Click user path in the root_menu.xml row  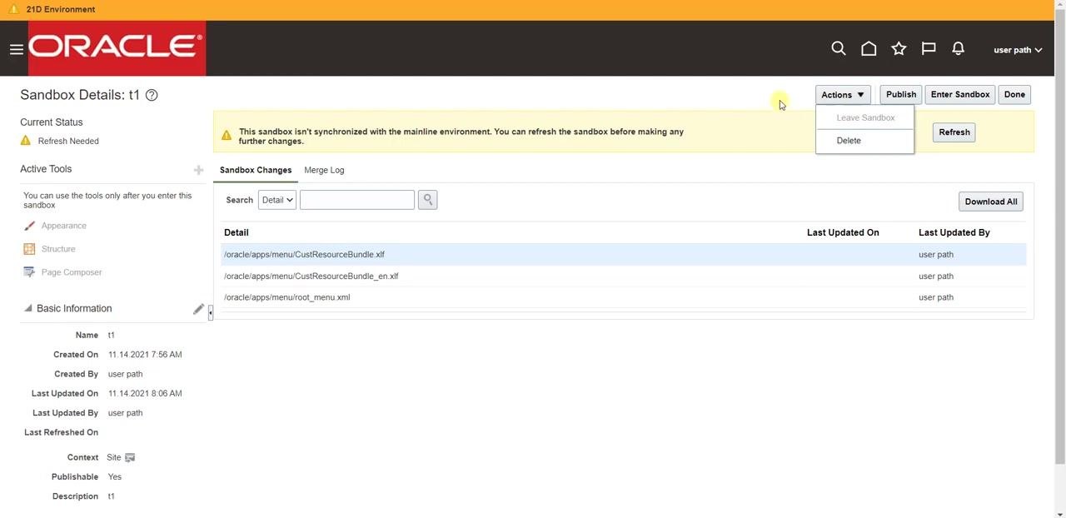936,297
